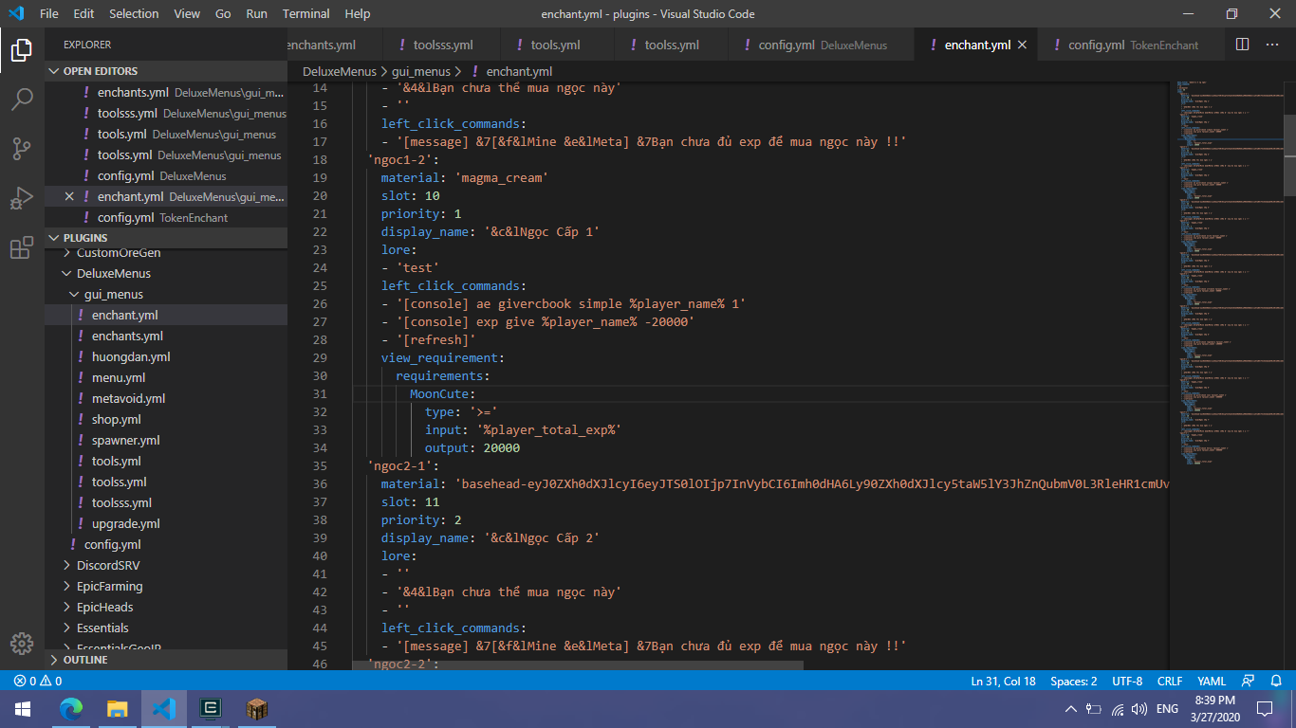Open the Search view in activity bar

click(22, 99)
